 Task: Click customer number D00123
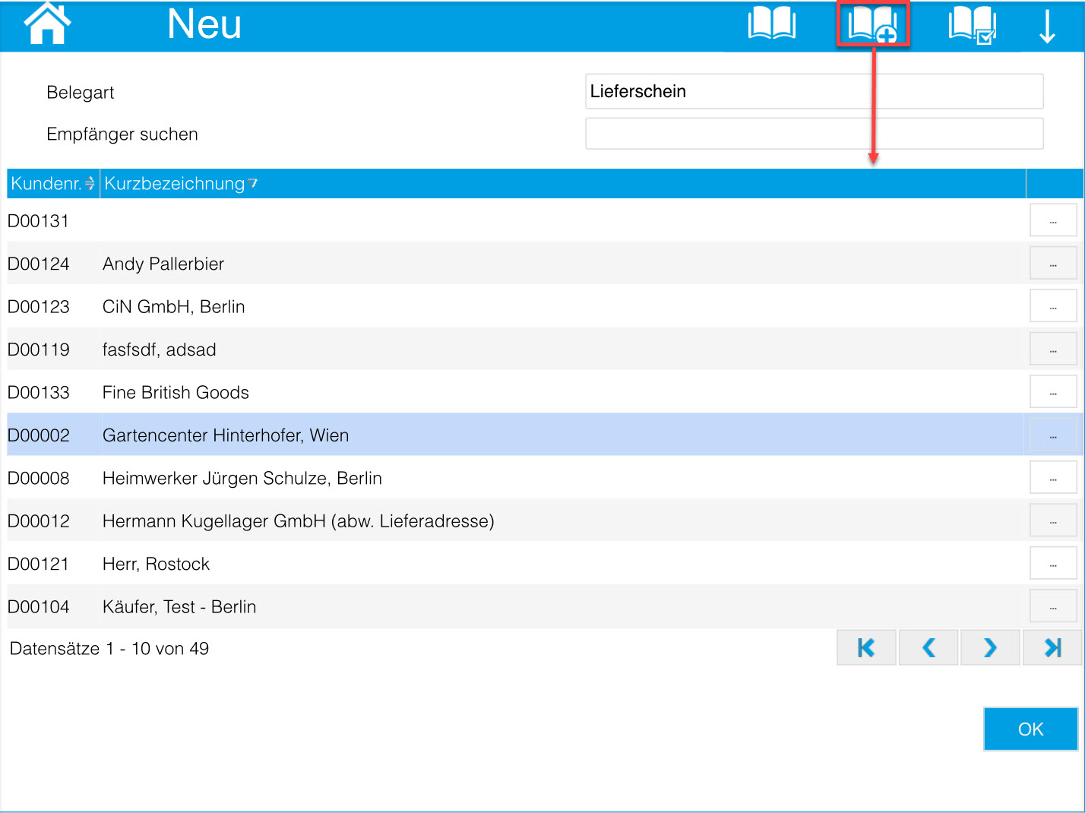[38, 306]
